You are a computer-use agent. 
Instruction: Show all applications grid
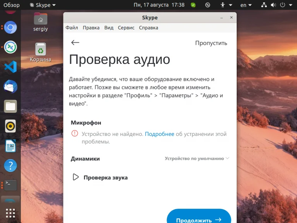click(10, 213)
